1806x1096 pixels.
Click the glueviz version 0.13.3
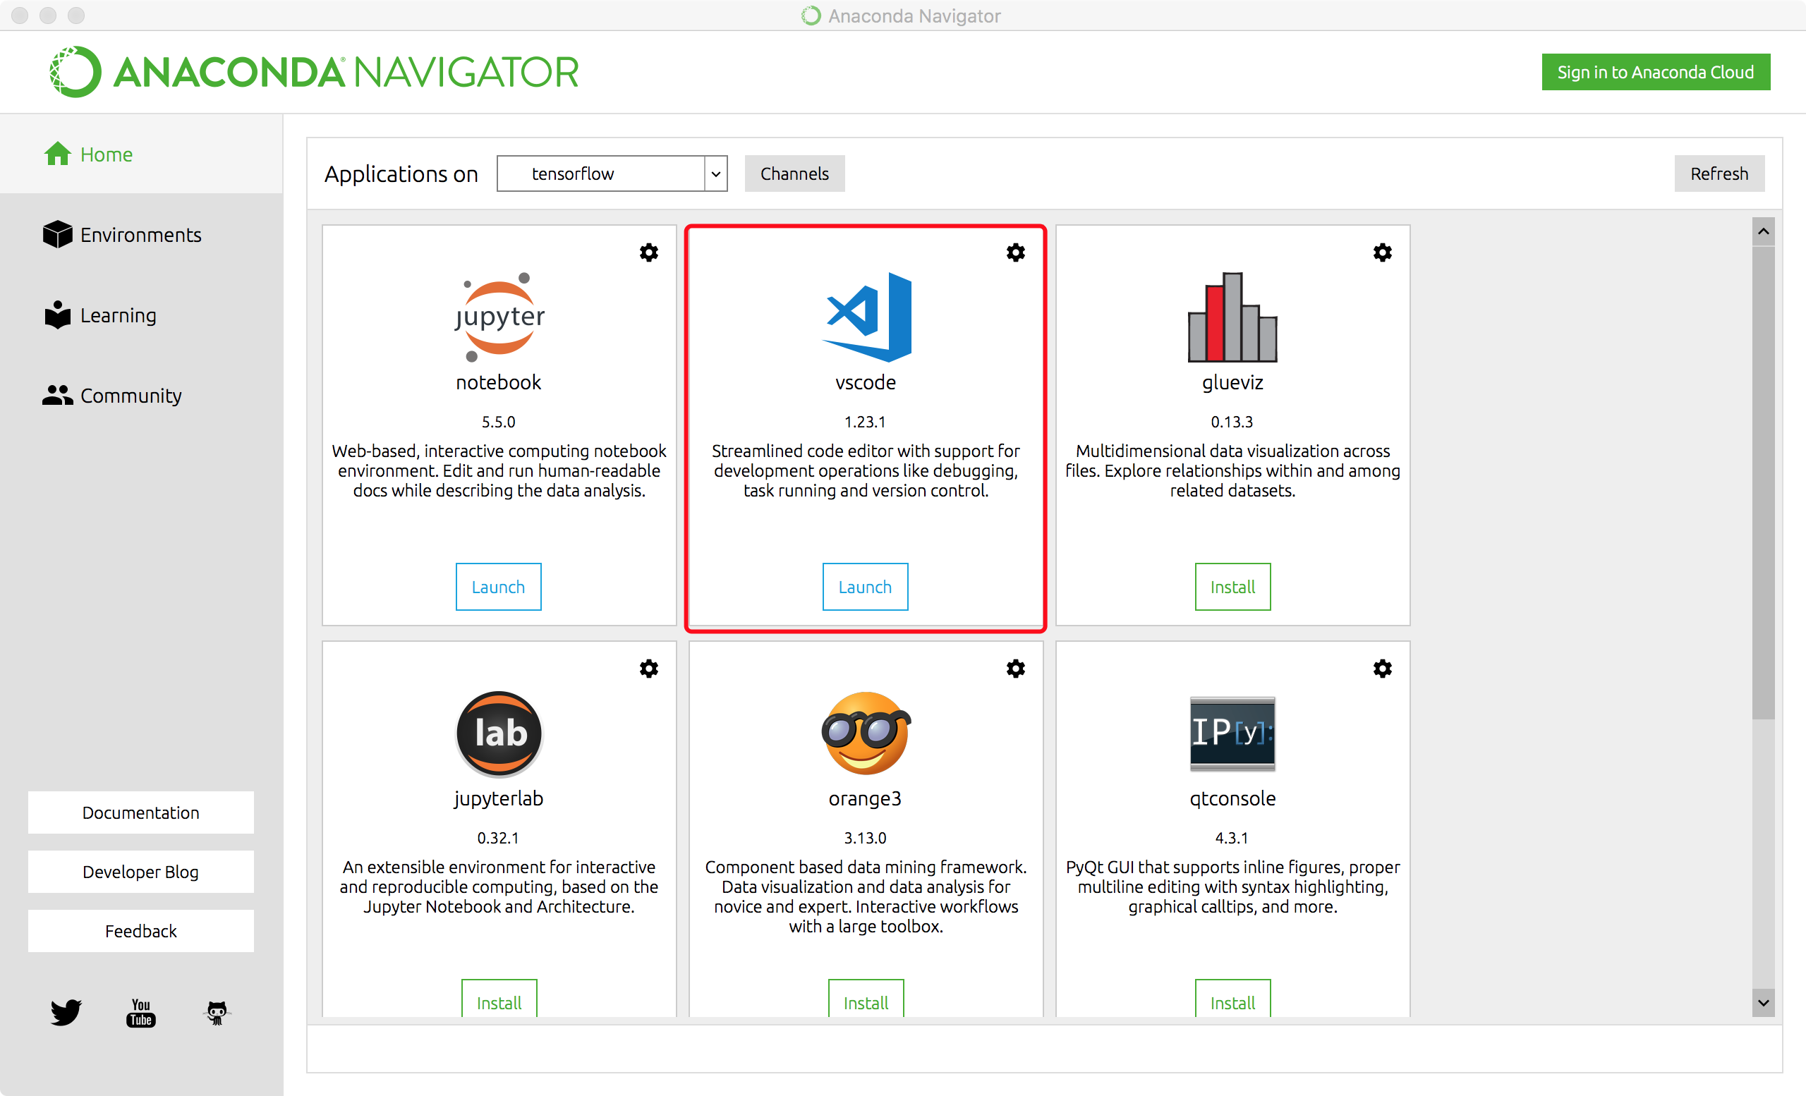pos(1232,422)
